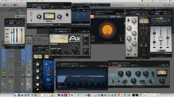The image size is (174, 97).
Task: Open the User Default preset menu in Channel EQ
Action: tap(69, 64)
